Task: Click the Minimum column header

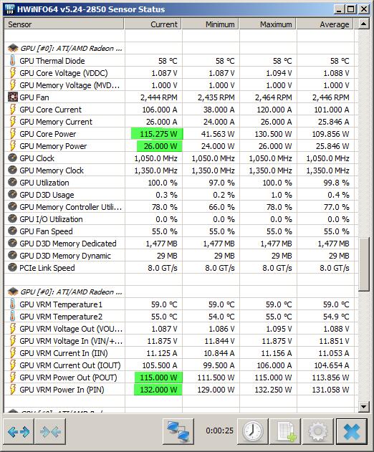Action: pyautogui.click(x=210, y=24)
